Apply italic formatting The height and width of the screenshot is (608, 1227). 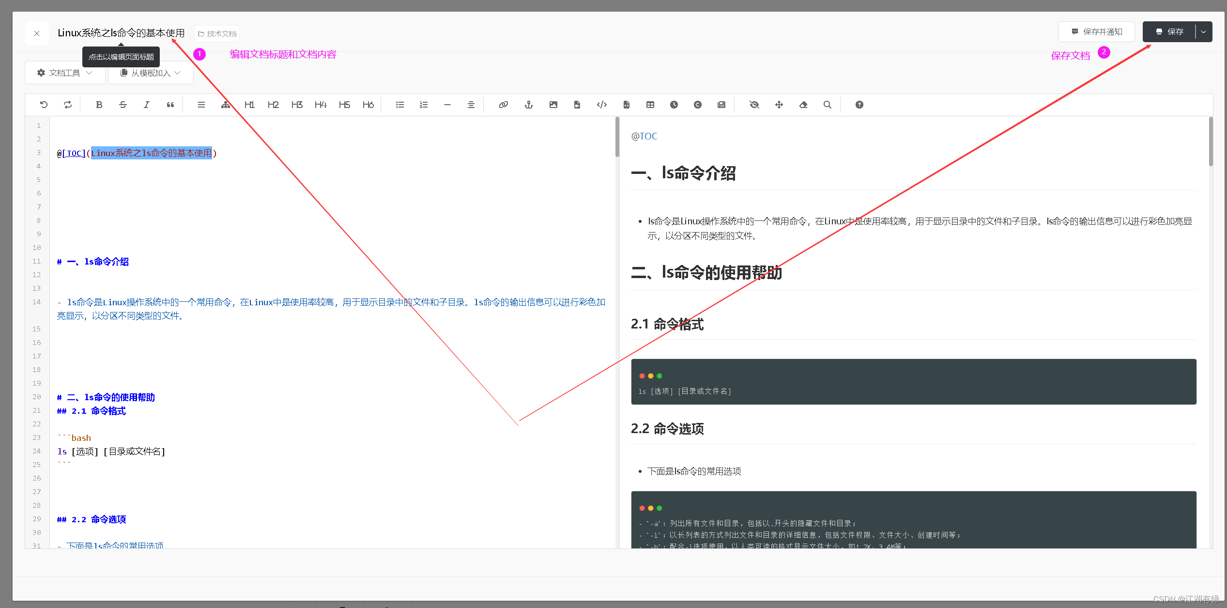click(147, 105)
